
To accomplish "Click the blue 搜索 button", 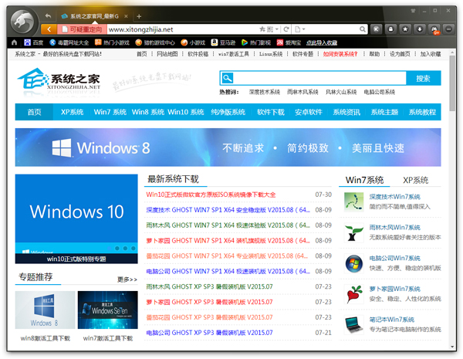I will coord(423,78).
